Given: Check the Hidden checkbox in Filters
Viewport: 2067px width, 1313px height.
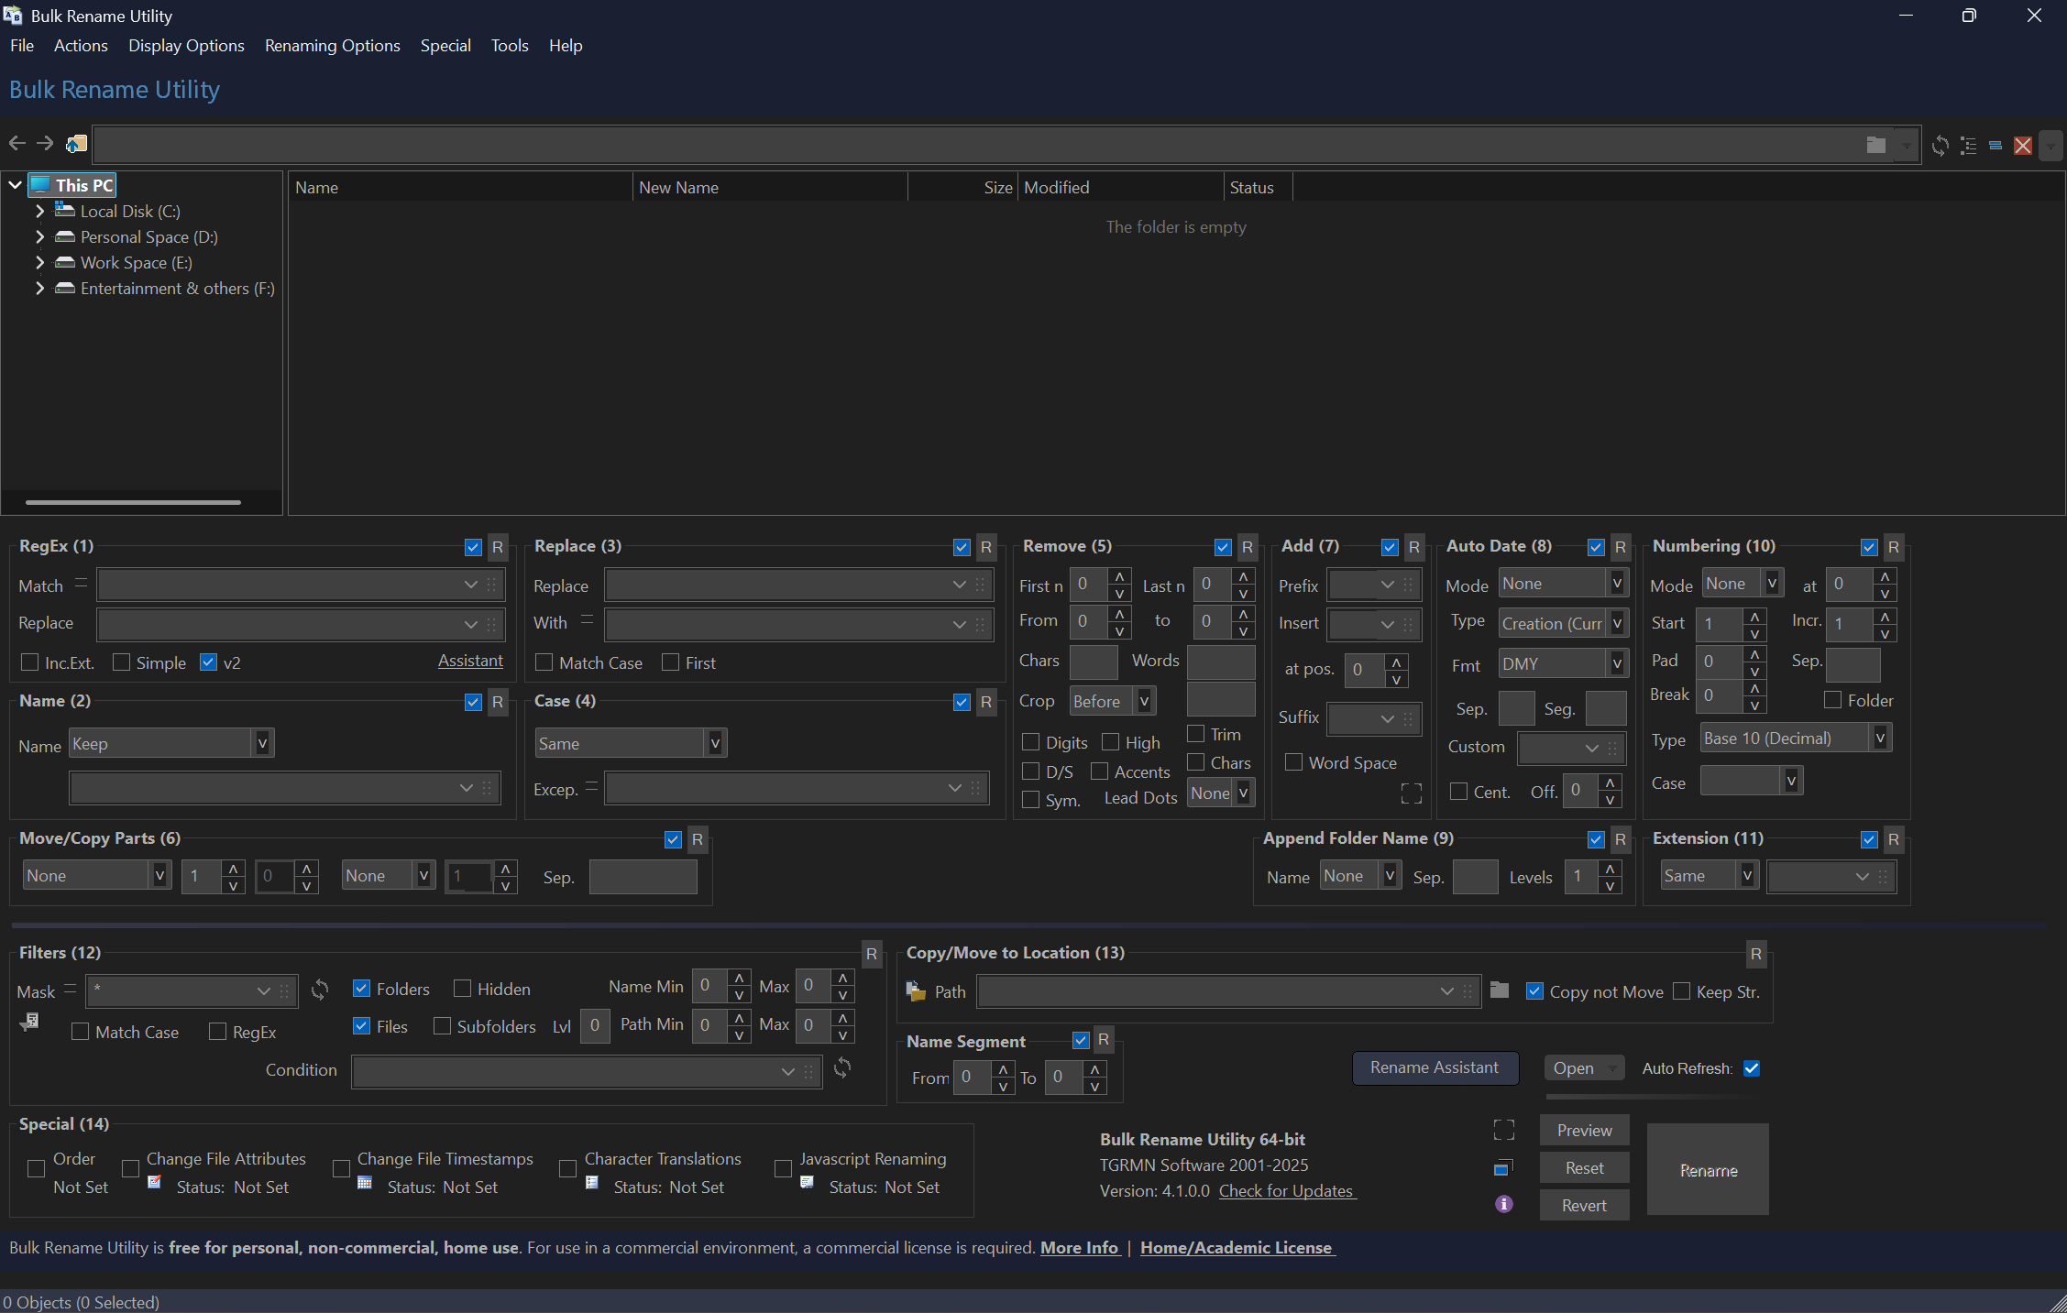Looking at the screenshot, I should (x=463, y=989).
